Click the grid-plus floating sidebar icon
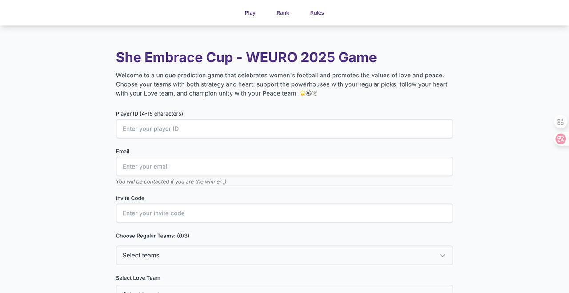This screenshot has height=293, width=569. pyautogui.click(x=561, y=122)
